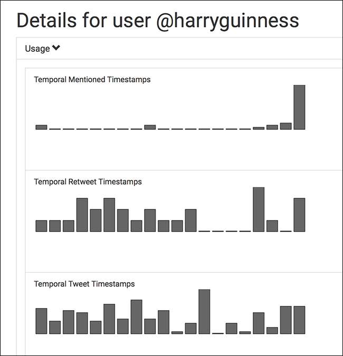The image size is (343, 356).
Task: Click second bar in Tweet Timestamps chart
Action: click(55, 327)
